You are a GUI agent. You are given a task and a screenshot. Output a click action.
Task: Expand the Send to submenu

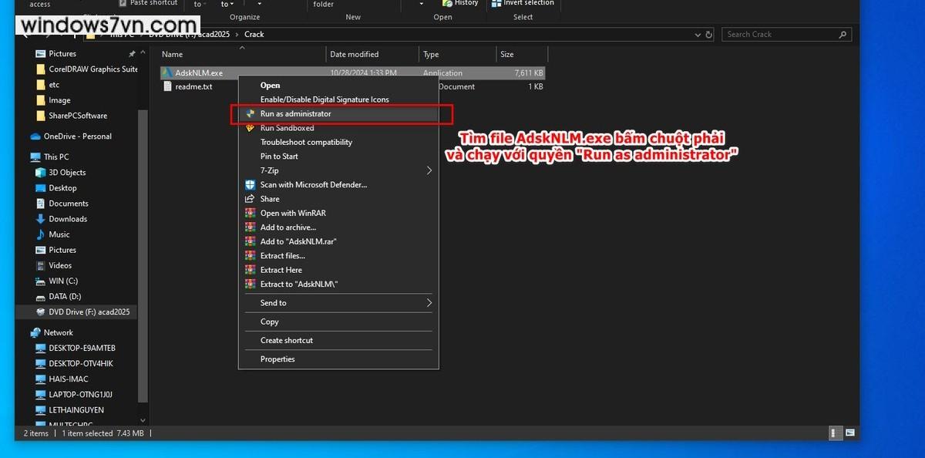(x=429, y=303)
